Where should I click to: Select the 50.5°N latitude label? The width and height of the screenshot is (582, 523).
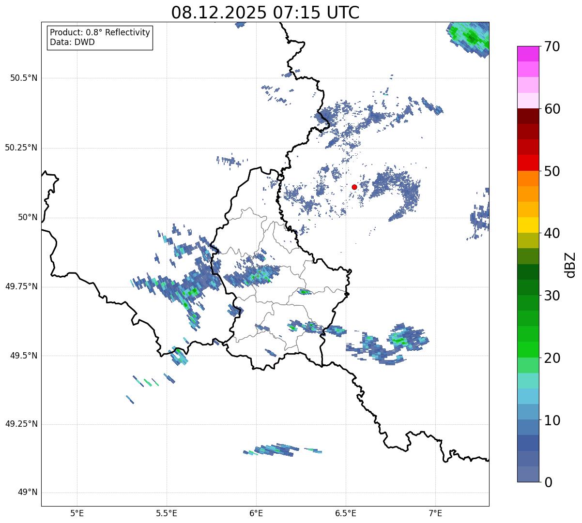tap(23, 78)
